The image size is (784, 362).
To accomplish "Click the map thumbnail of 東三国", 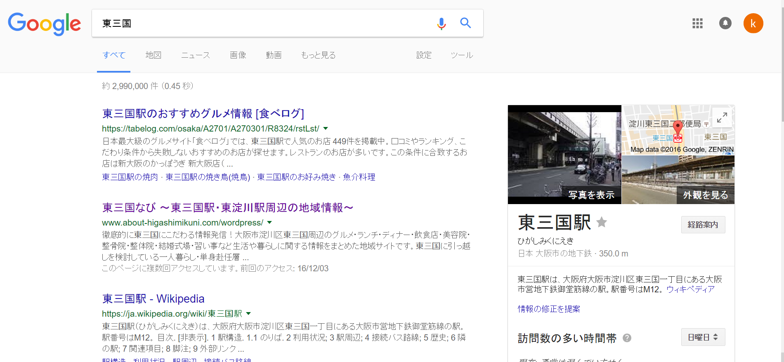I will (x=678, y=130).
